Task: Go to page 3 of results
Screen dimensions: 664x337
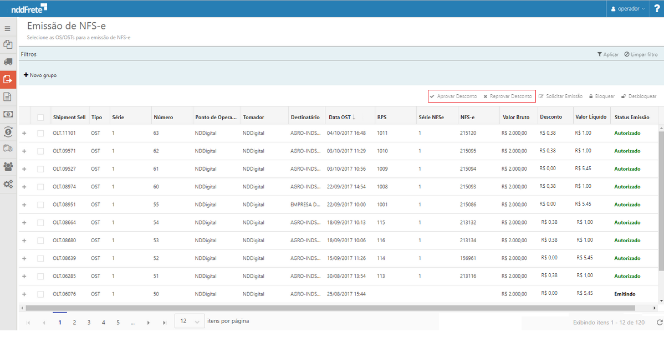Action: coord(89,322)
